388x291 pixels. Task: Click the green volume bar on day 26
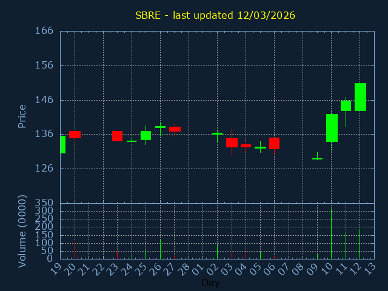point(160,249)
